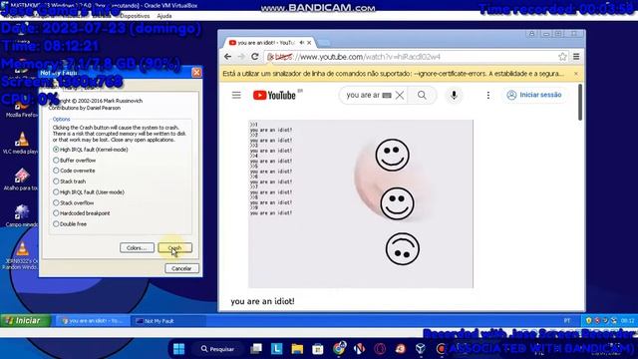Select the Double free option
Image resolution: width=638 pixels, height=359 pixels.
click(x=70, y=223)
